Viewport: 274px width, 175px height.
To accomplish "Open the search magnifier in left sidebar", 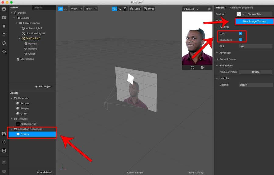I will click(4, 52).
